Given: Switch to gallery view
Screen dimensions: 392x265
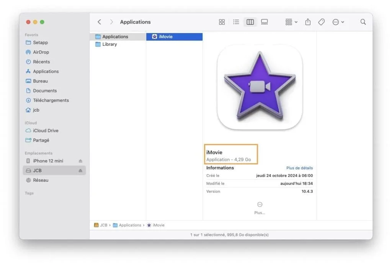Looking at the screenshot, I should pyautogui.click(x=264, y=22).
